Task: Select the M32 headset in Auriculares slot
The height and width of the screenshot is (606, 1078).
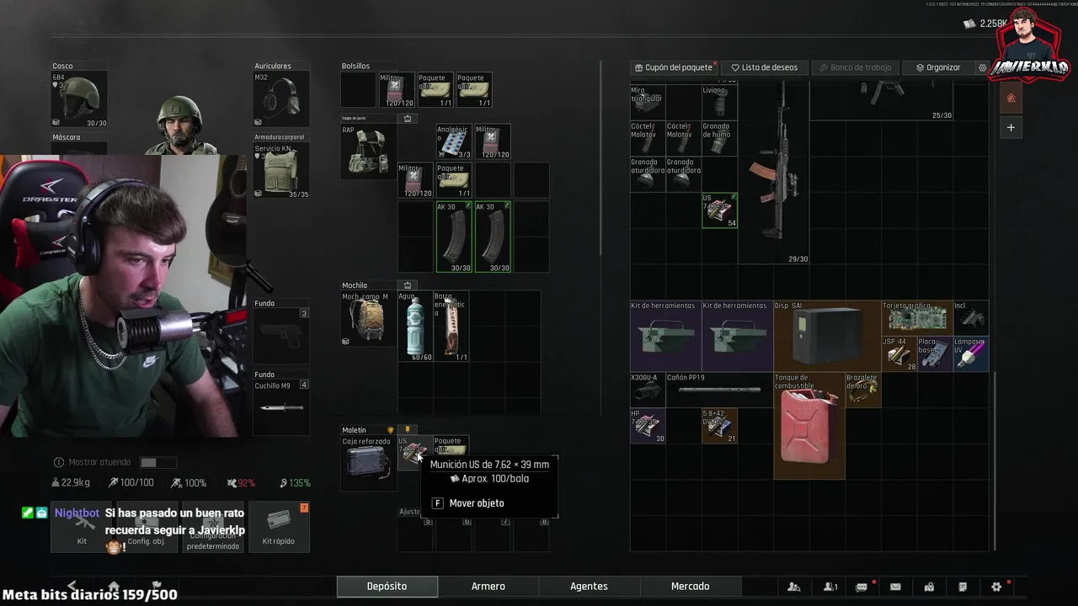Action: click(281, 99)
